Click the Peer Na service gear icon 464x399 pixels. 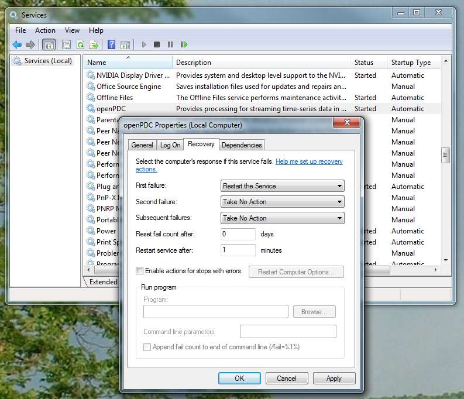[x=91, y=130]
